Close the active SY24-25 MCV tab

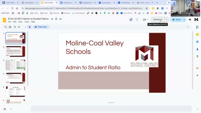click(56, 3)
